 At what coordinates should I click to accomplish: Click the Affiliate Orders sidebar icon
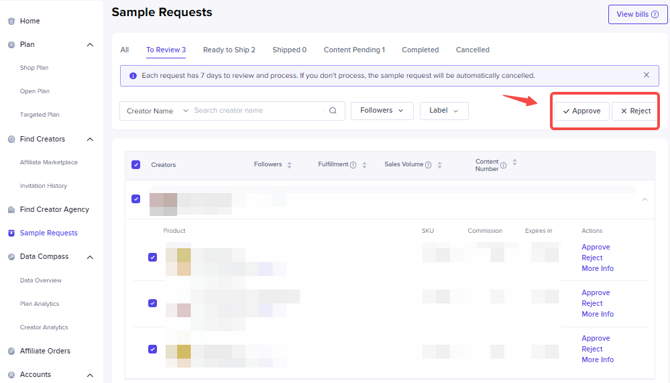coord(11,351)
